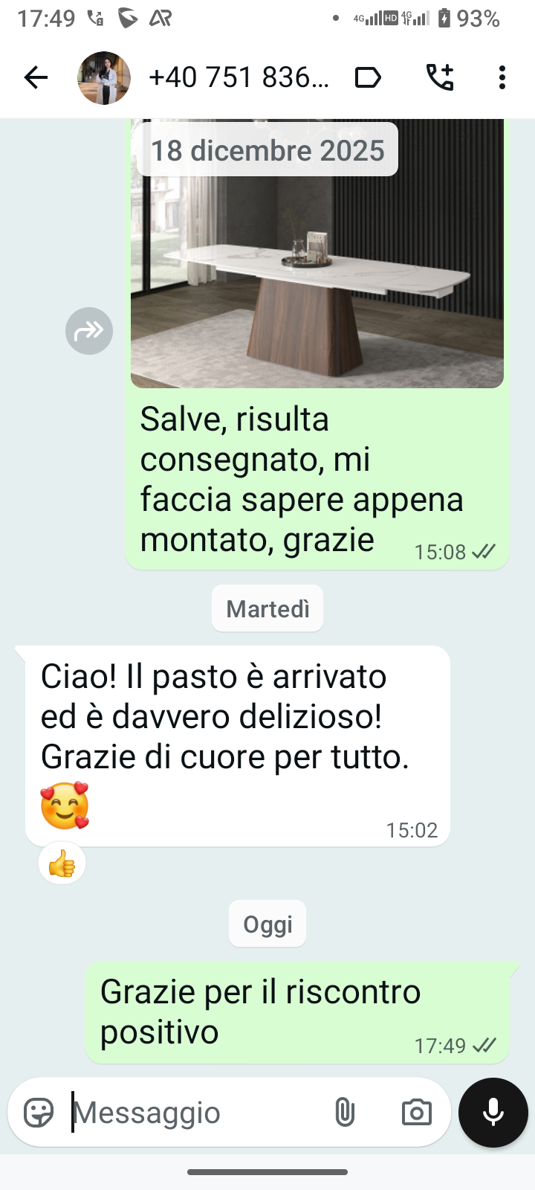Tap the paperclip attachment icon
Screen dimensions: 535x1190
[345, 1113]
